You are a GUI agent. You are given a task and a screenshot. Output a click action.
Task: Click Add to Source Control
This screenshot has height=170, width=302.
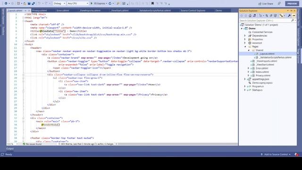[276, 154]
